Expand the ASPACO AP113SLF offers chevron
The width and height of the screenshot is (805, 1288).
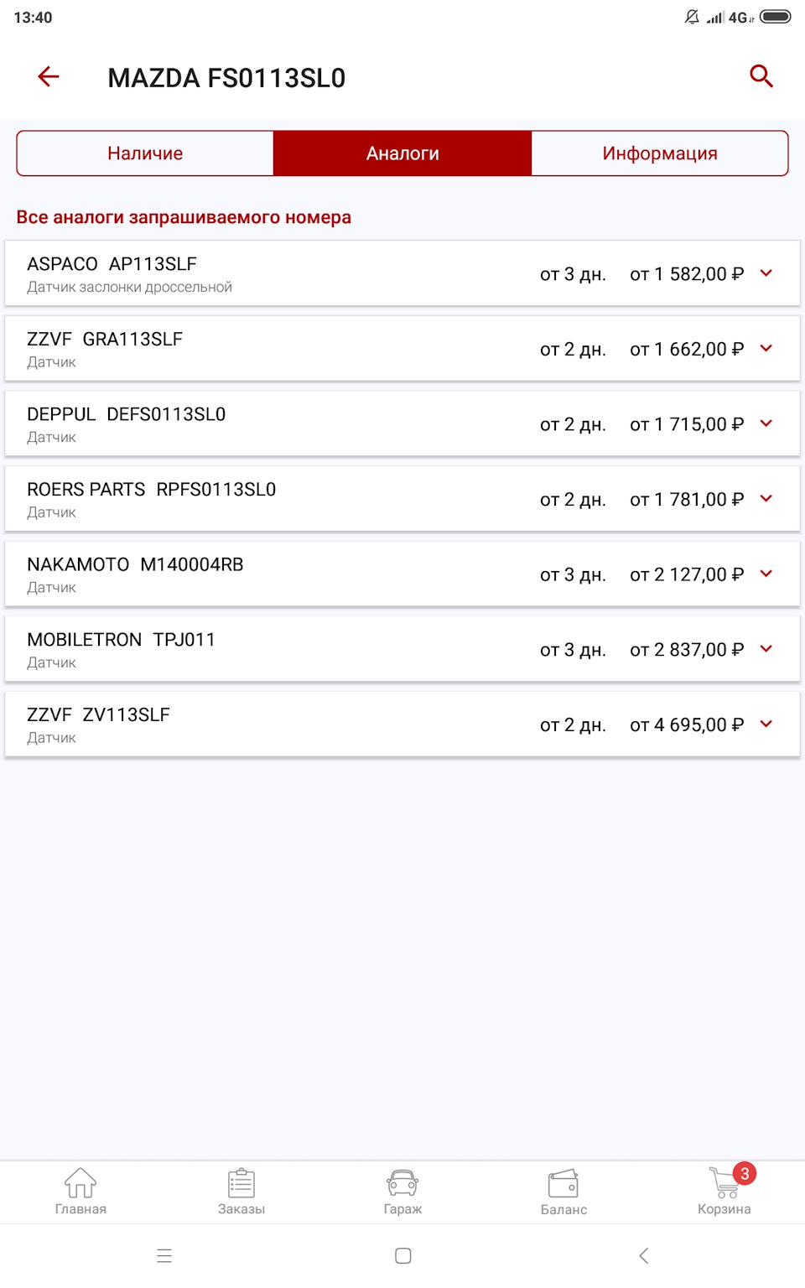[766, 273]
